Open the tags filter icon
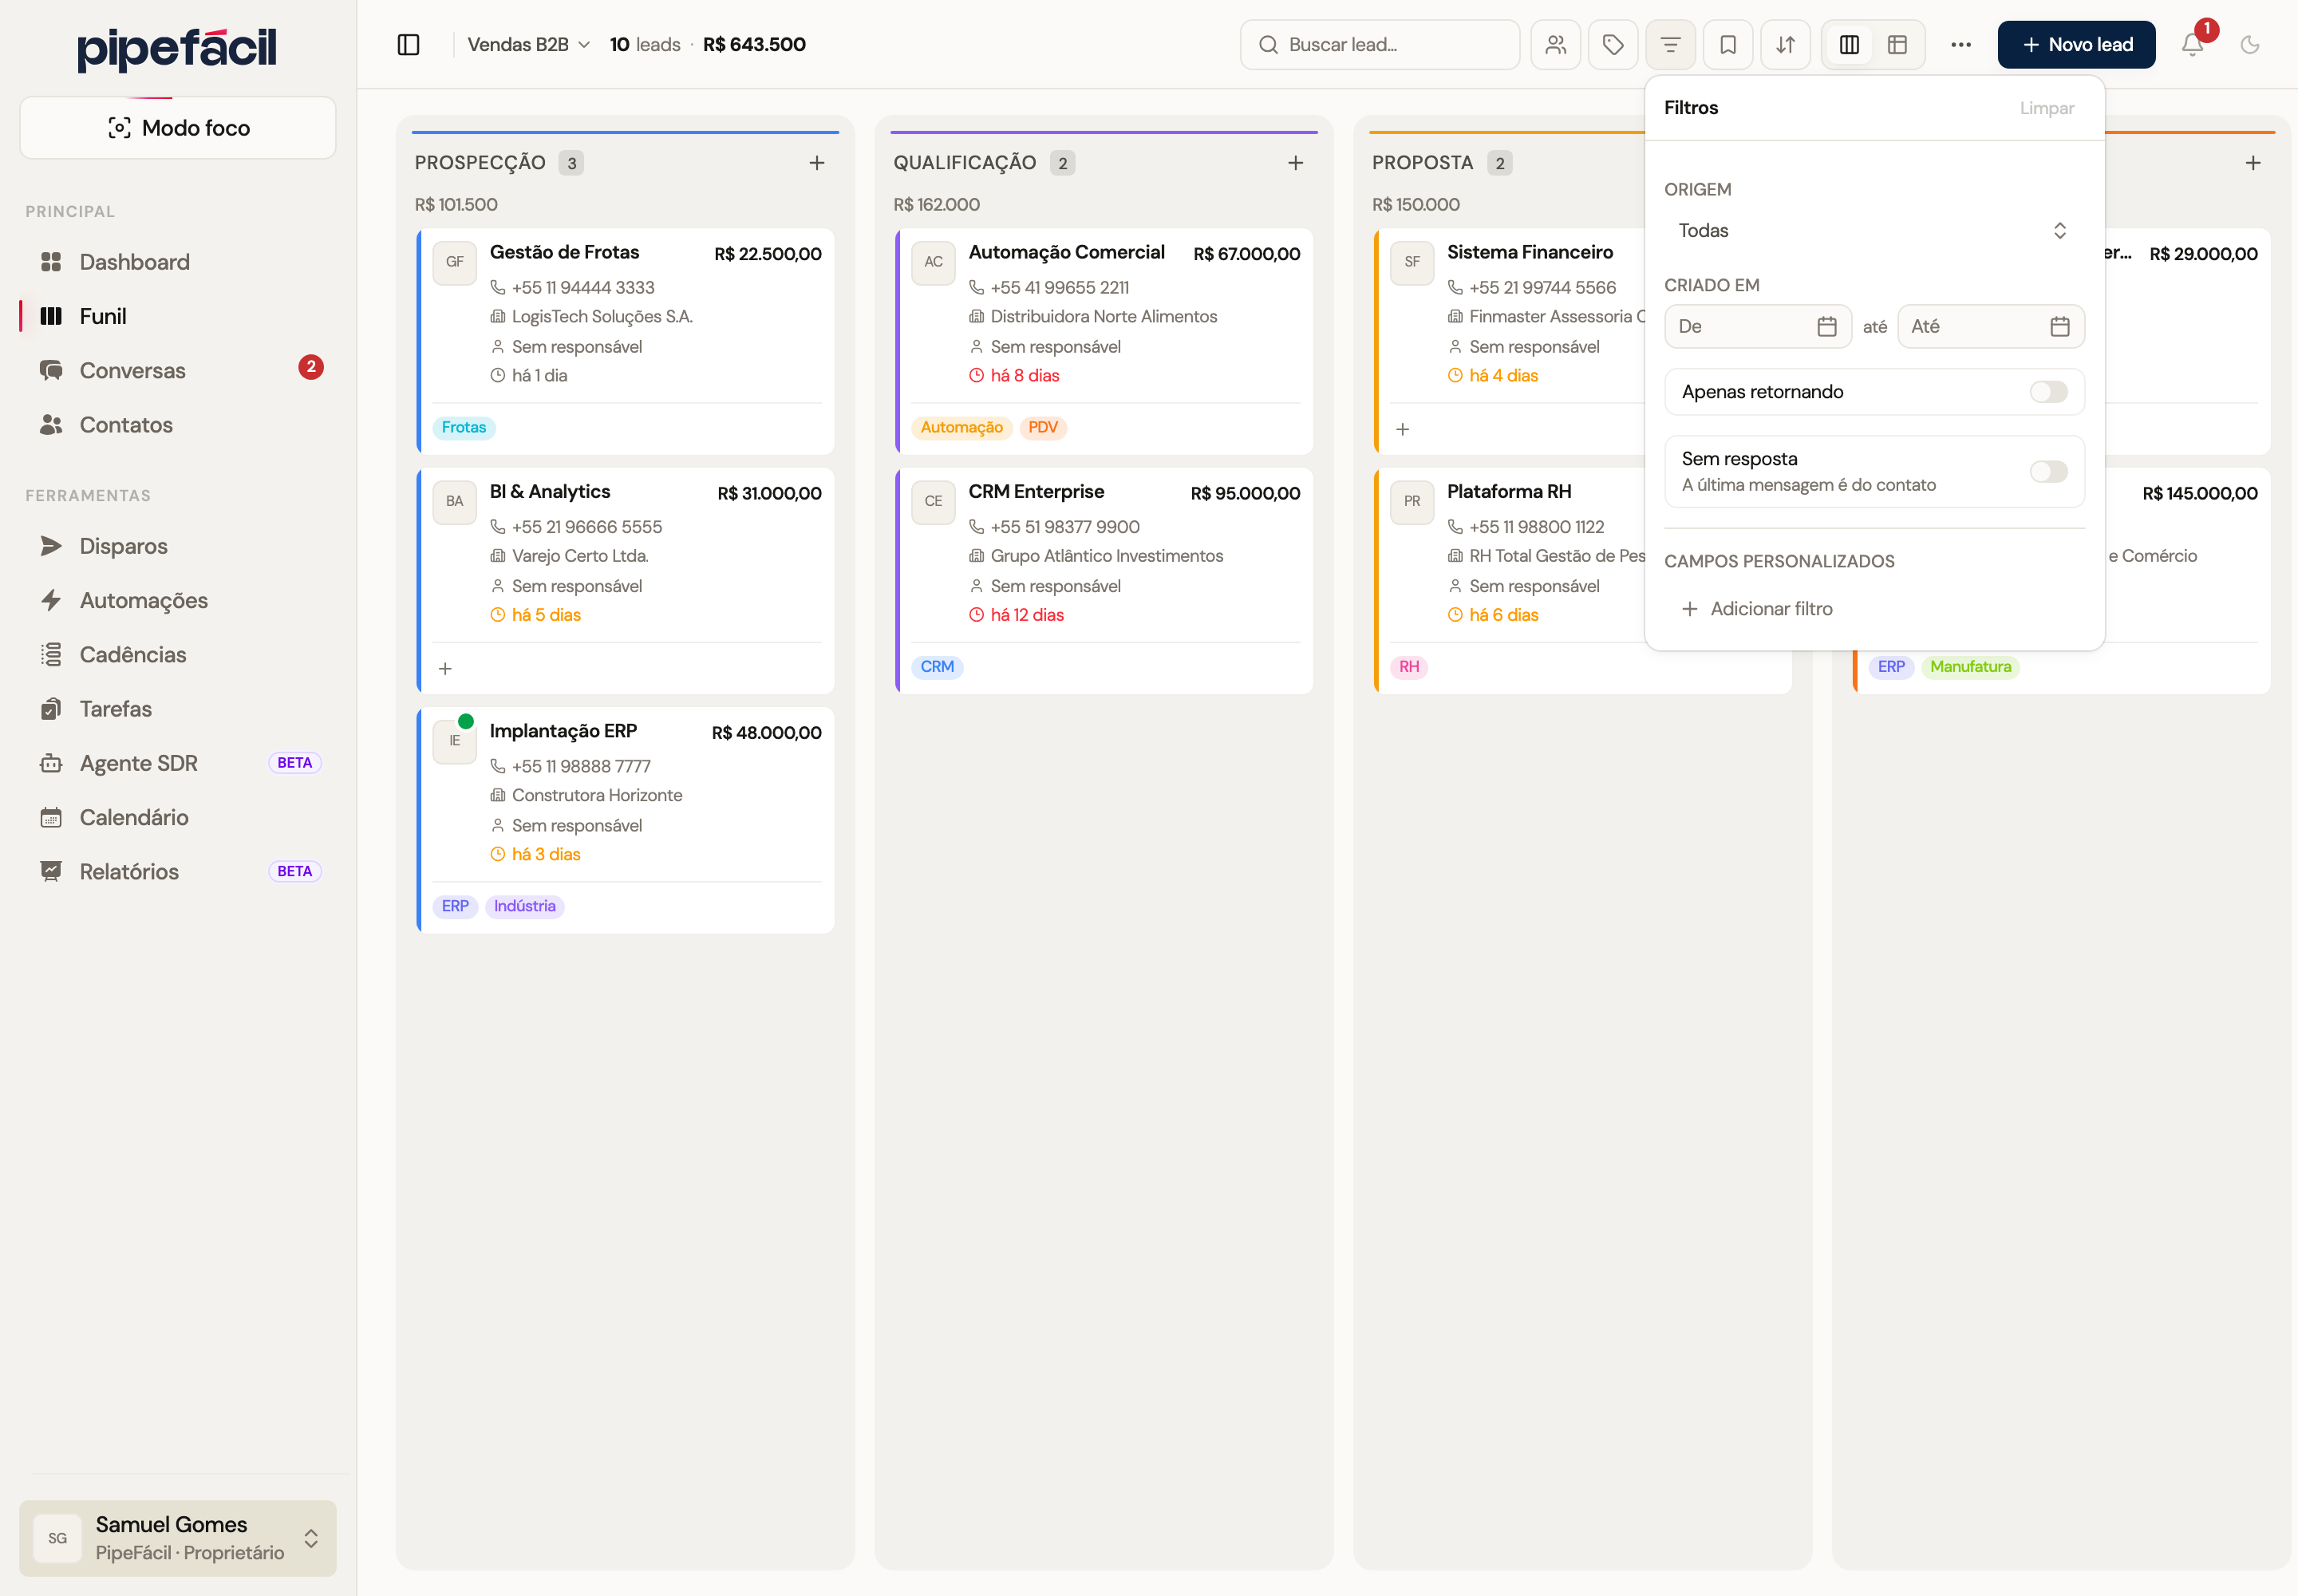 [1612, 44]
